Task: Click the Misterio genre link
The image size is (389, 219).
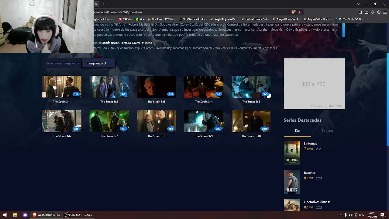Action: coord(147,43)
